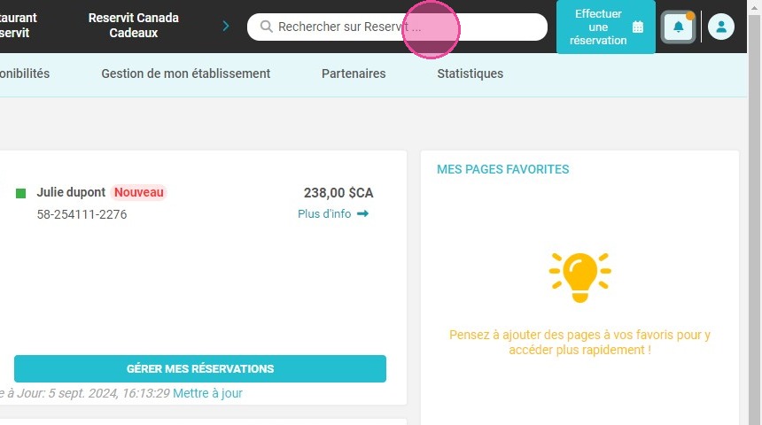Open the notifications bell icon
This screenshot has width=762, height=425.
679,27
